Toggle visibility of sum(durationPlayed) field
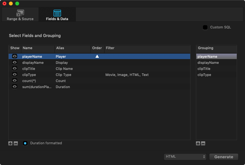 pyautogui.click(x=15, y=87)
